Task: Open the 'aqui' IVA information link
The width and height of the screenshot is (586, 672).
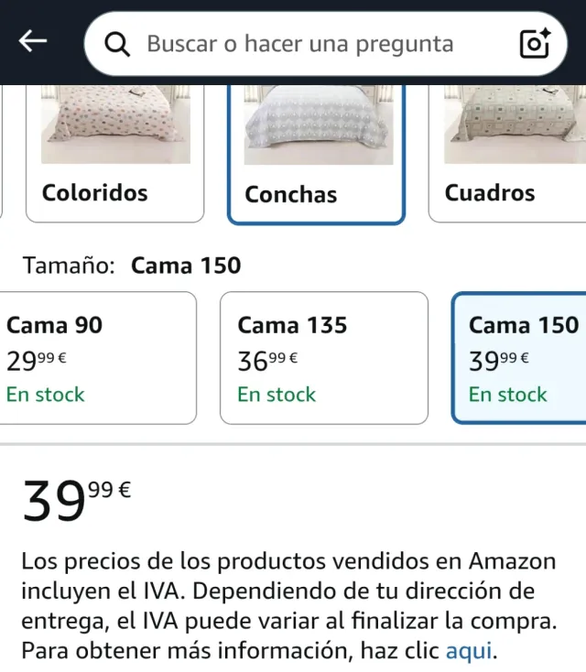Action: (x=469, y=652)
